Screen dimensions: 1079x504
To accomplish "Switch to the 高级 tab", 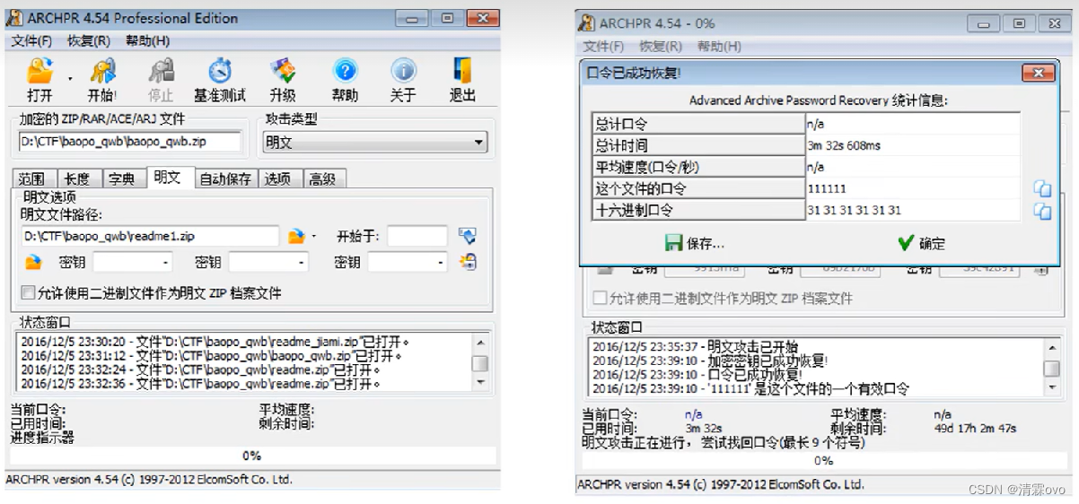I will (x=323, y=178).
